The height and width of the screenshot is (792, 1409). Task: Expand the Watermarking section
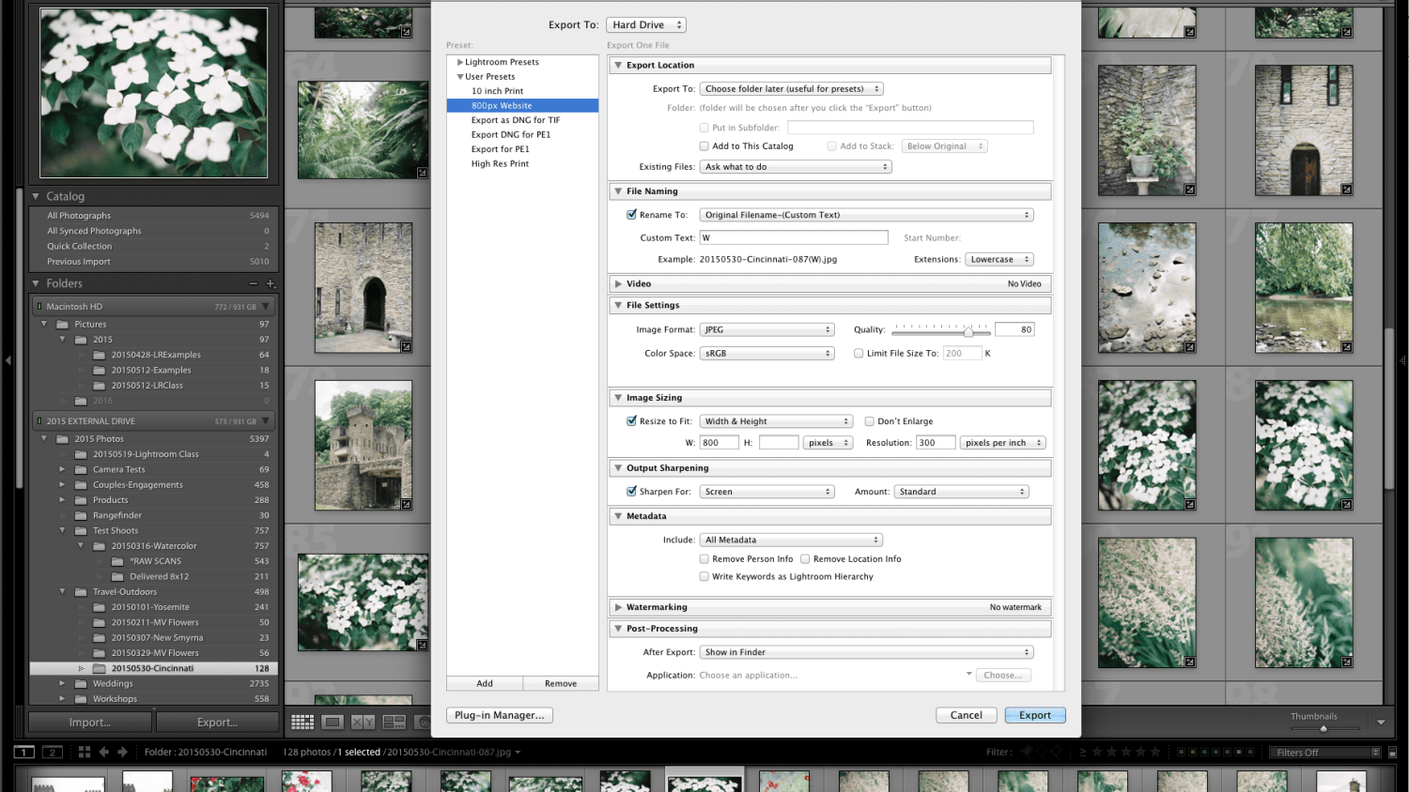click(618, 607)
